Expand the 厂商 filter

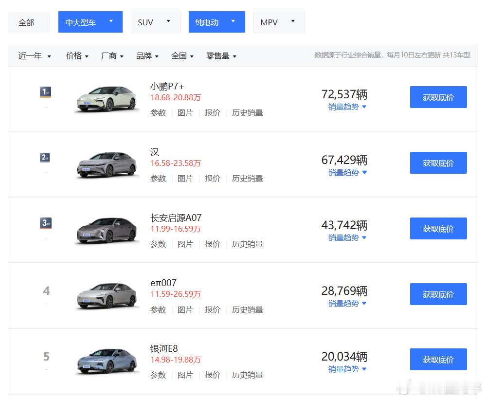112,56
